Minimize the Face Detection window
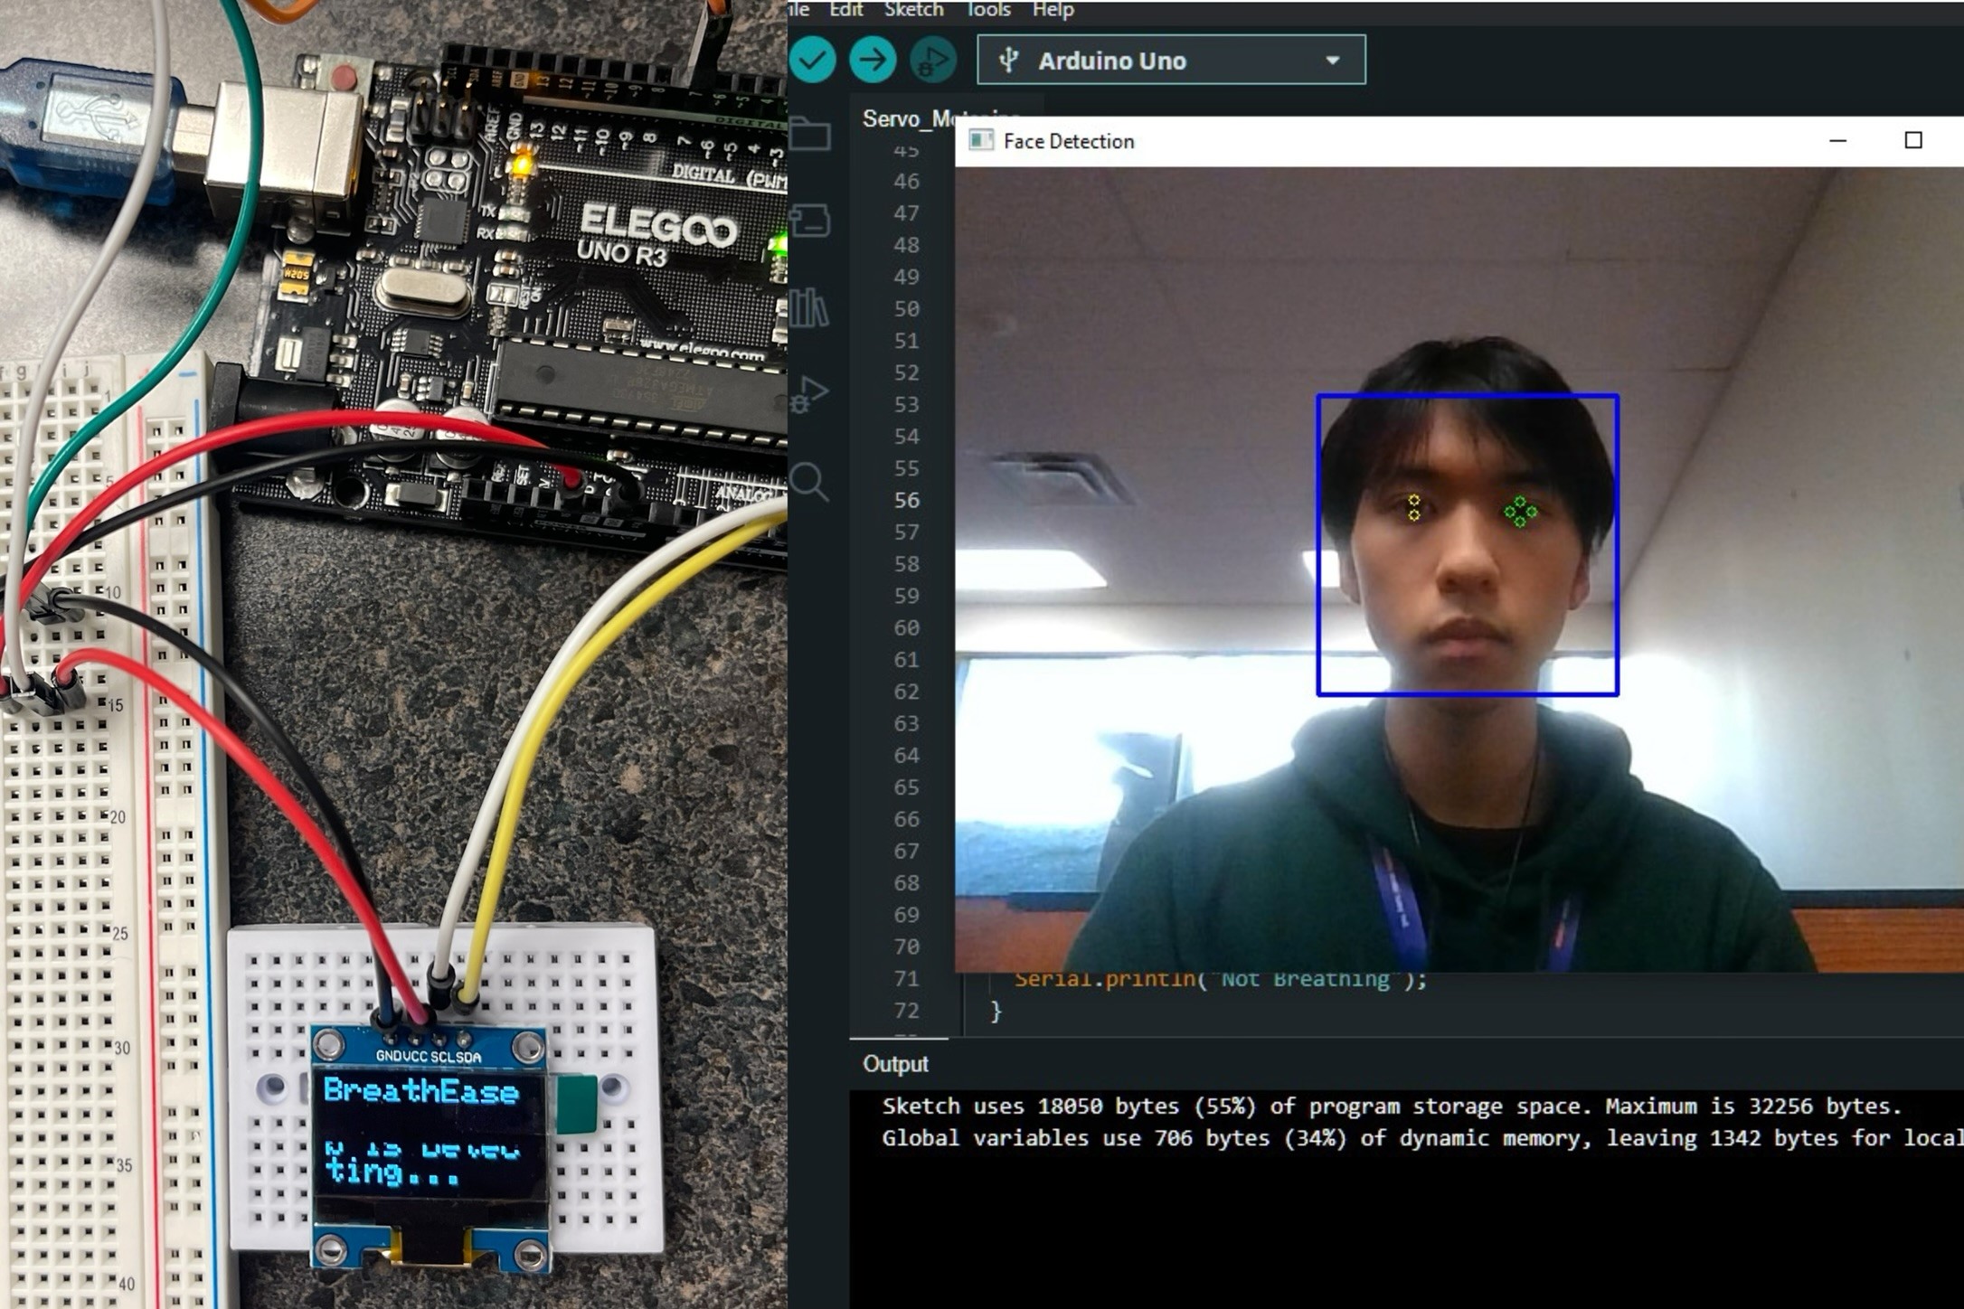This screenshot has height=1309, width=1964. pos(1837,141)
